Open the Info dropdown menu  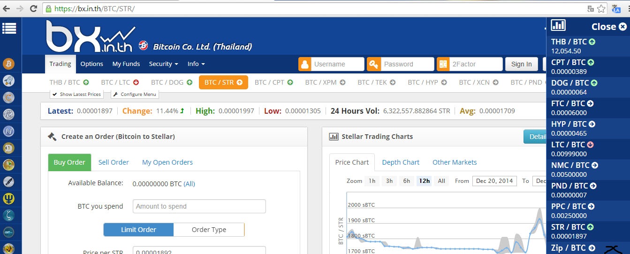pyautogui.click(x=196, y=64)
